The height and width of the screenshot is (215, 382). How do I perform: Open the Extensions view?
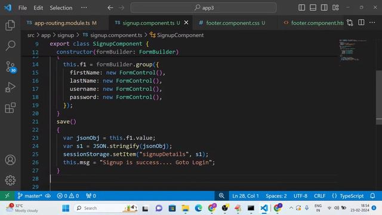click(10, 107)
